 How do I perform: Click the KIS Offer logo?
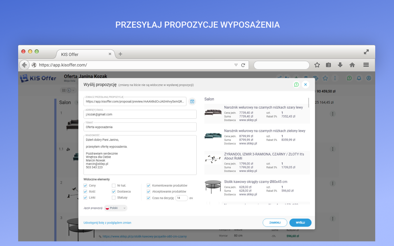coord(38,78)
